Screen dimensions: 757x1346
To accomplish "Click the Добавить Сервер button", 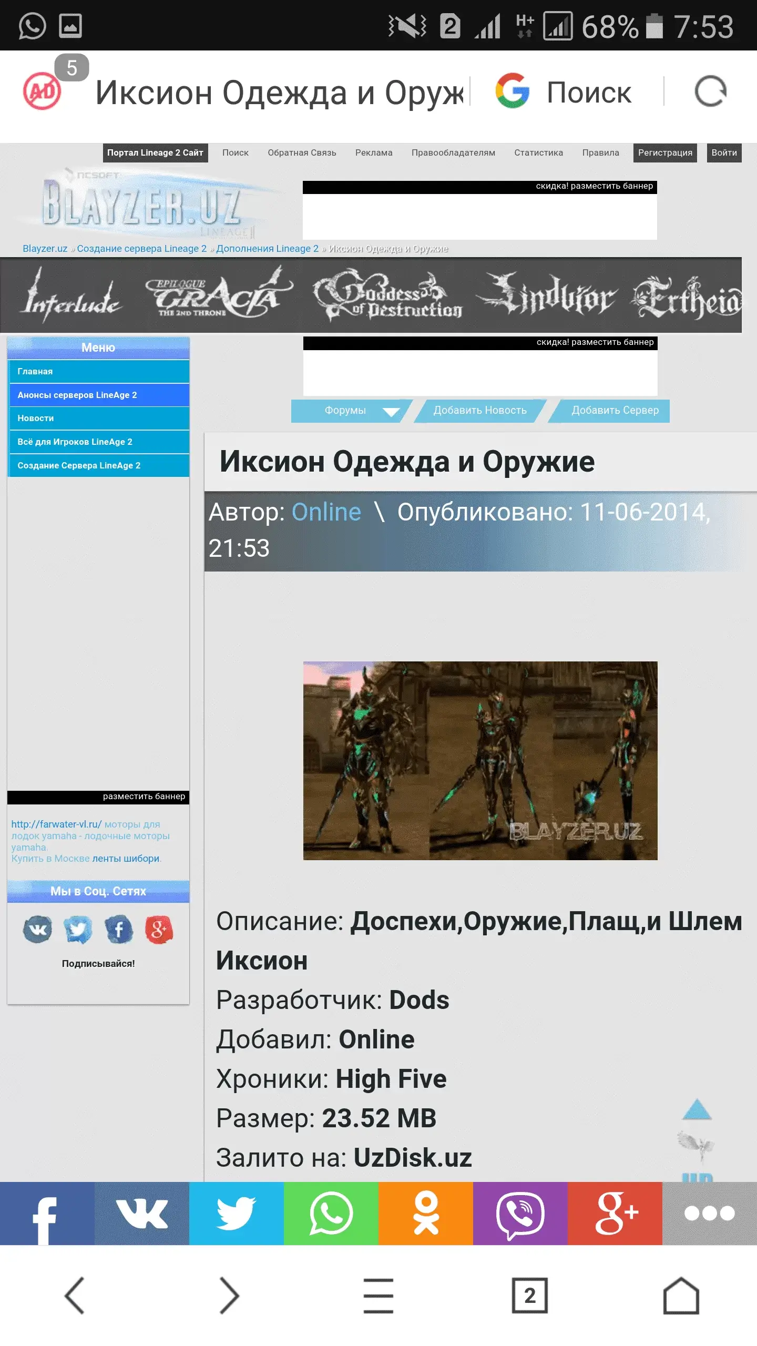I will coord(610,411).
